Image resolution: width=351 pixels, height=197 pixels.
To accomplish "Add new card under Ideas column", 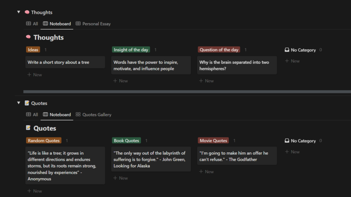I will point(35,75).
